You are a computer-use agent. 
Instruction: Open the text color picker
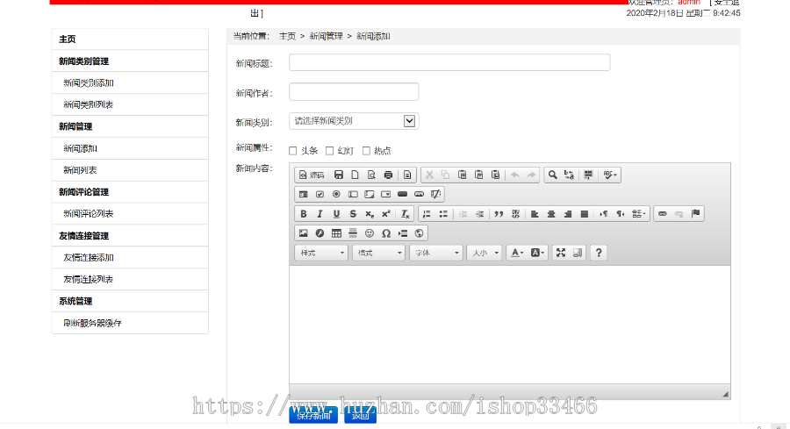[x=517, y=253]
